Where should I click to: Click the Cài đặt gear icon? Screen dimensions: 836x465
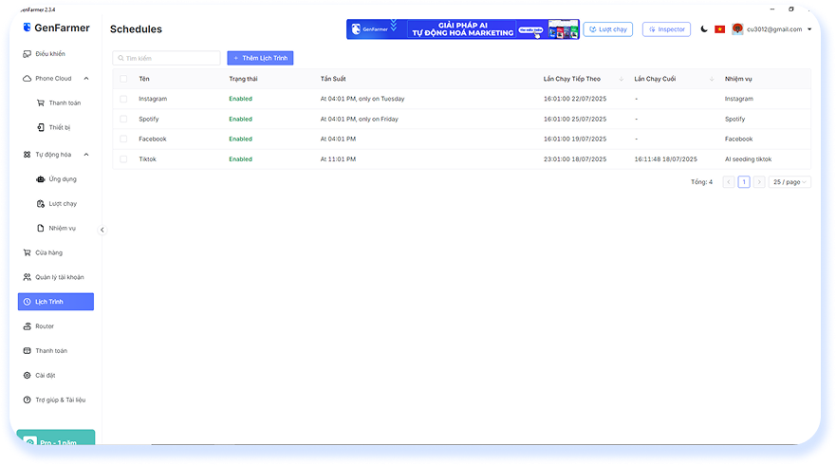point(27,376)
